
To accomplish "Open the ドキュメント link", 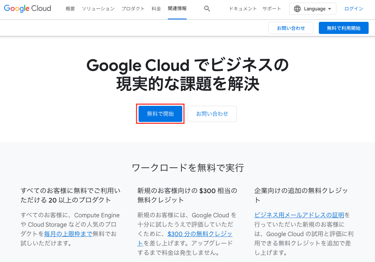I will pos(243,9).
